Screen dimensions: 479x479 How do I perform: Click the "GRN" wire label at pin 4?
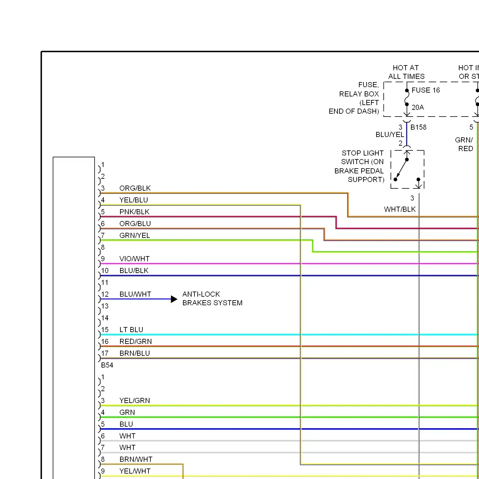tap(127, 413)
